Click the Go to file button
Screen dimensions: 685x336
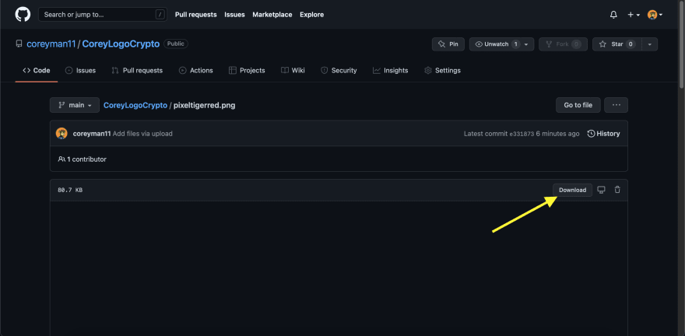click(578, 105)
